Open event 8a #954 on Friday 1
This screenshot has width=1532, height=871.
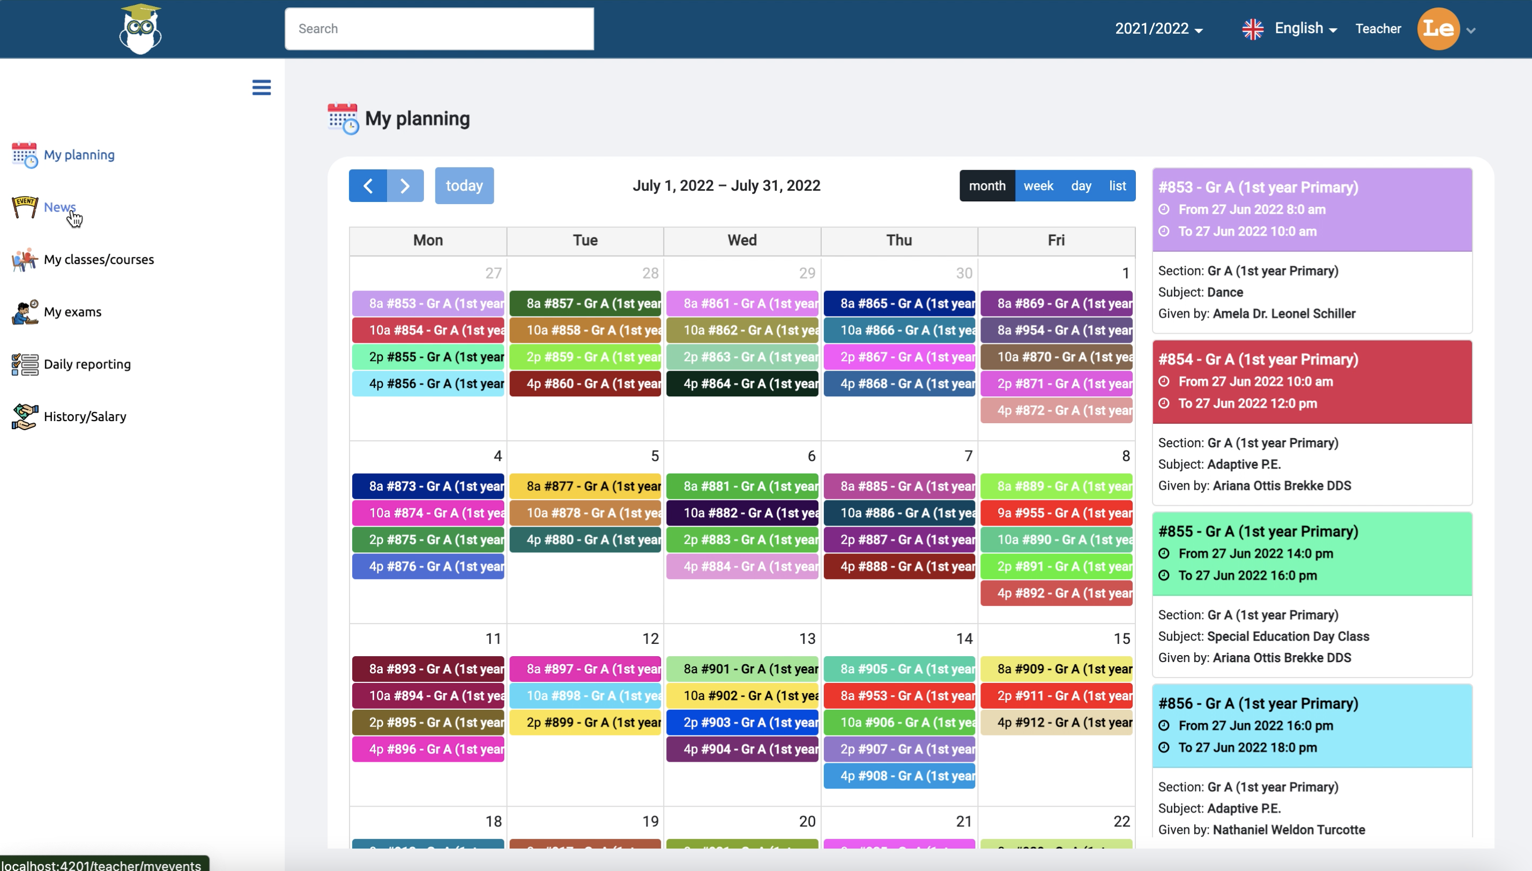1057,330
